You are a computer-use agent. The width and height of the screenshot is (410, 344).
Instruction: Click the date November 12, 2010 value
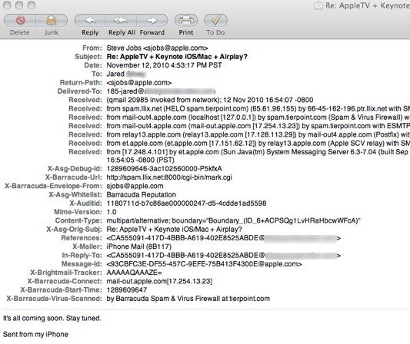tap(164, 65)
